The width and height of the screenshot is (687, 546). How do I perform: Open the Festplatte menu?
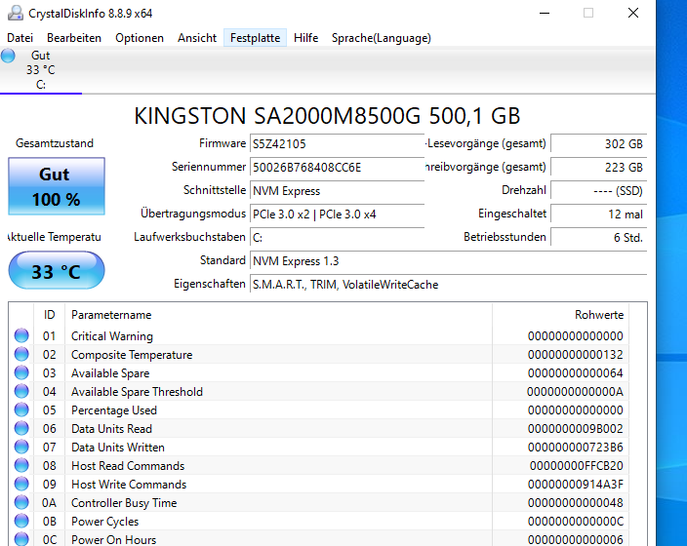pyautogui.click(x=255, y=38)
